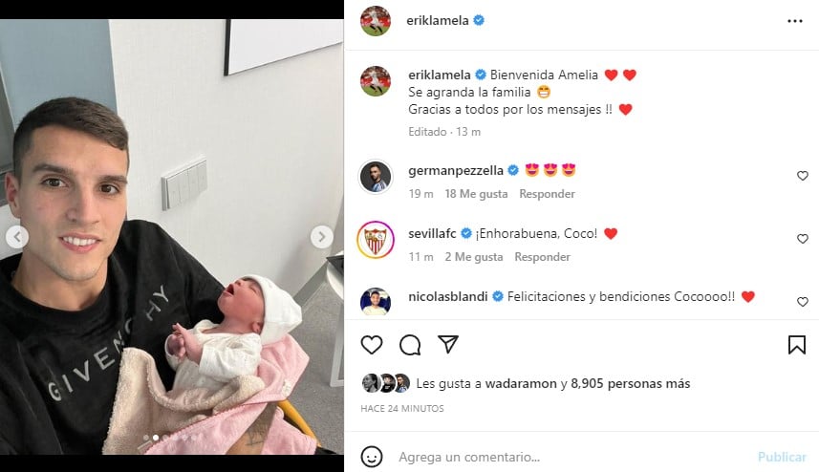
Task: Go to previous photo with left arrow
Action: pyautogui.click(x=16, y=237)
